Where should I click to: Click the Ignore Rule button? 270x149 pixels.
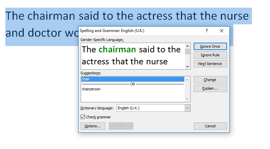point(210,55)
